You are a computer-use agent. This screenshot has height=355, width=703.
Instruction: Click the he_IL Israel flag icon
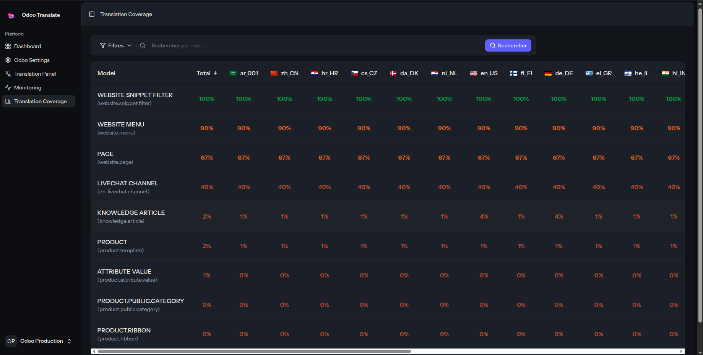tap(628, 73)
